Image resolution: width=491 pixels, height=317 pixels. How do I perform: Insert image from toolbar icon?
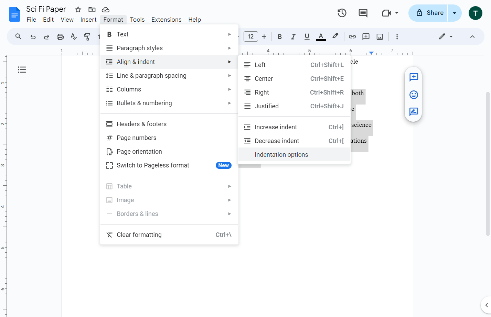380,36
